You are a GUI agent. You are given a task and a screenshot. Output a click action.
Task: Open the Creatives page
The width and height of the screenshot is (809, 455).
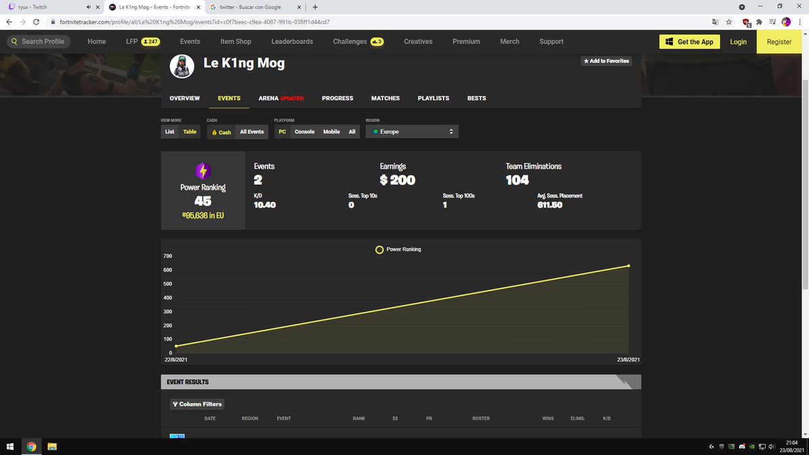click(418, 41)
